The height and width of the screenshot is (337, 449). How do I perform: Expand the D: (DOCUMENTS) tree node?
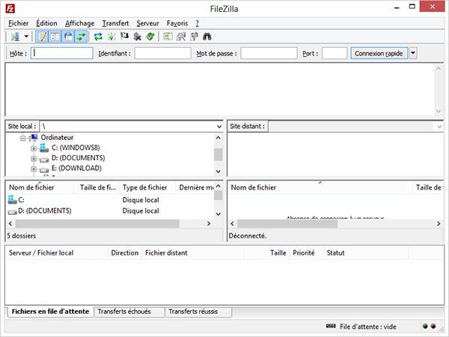34,159
